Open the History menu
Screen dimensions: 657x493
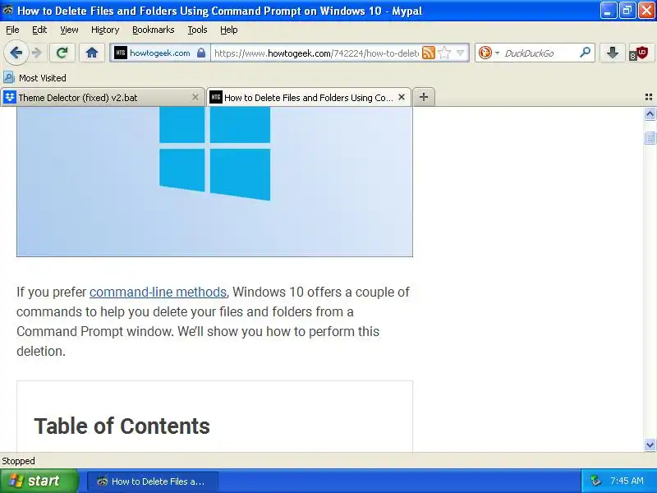[x=105, y=30]
